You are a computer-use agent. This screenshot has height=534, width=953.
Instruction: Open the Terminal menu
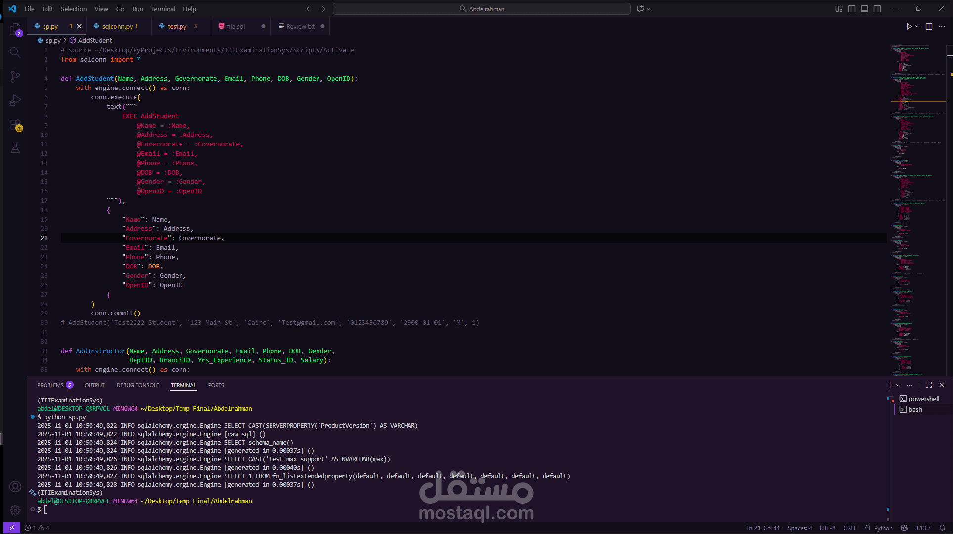[163, 9]
